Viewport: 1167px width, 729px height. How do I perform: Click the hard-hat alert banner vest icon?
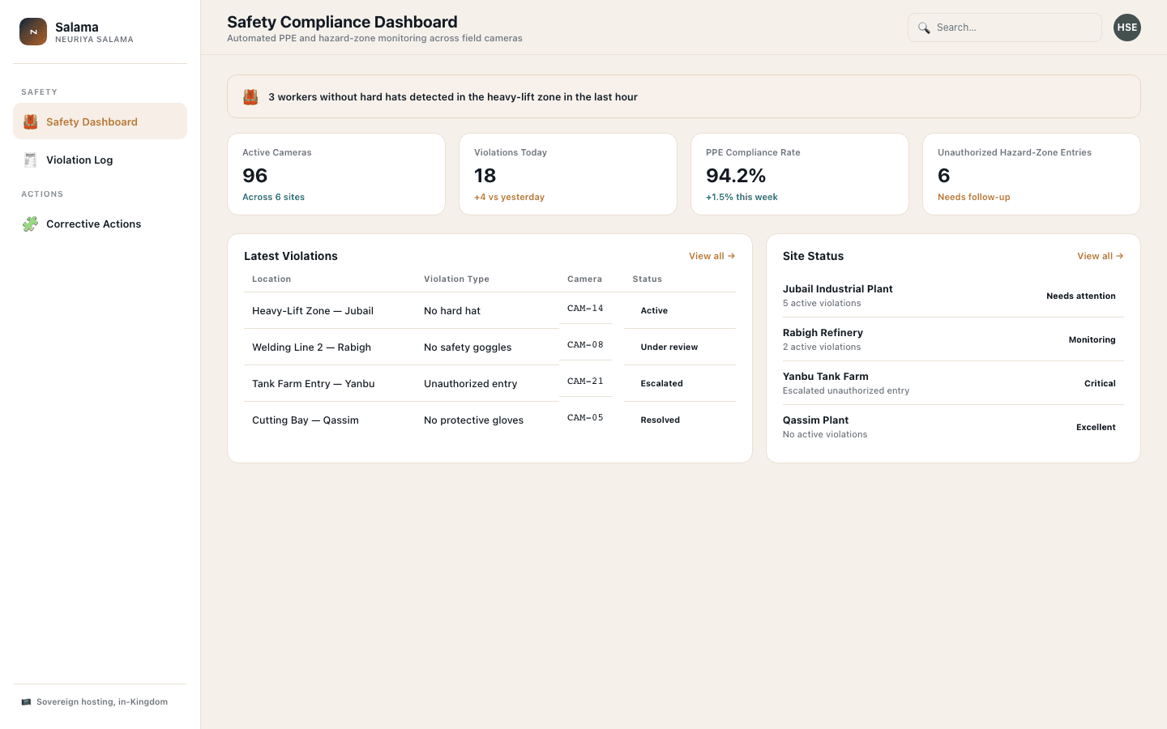(x=250, y=96)
